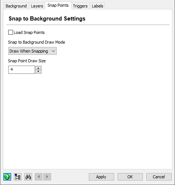Click the binoculars find icon
This screenshot has height=185, width=175.
pyautogui.click(x=28, y=177)
